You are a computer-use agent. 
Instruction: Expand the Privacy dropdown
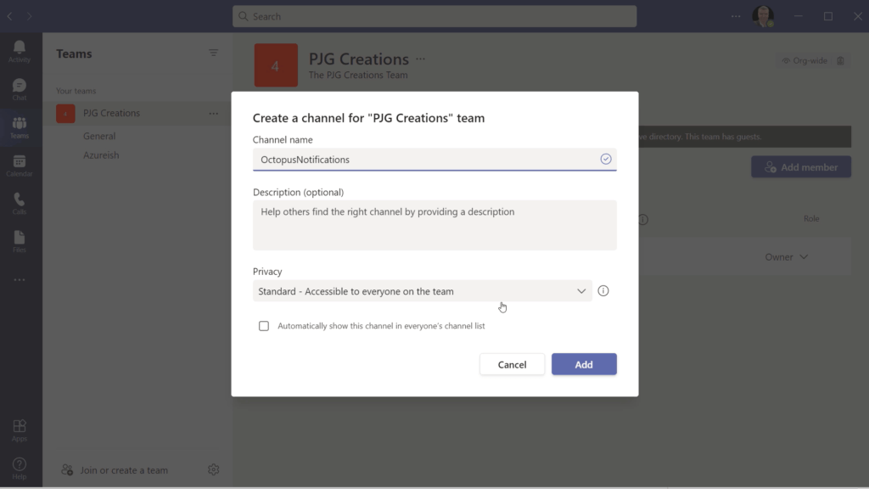coord(423,291)
